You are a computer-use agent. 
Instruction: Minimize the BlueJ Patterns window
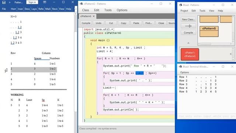[x=214, y=5]
